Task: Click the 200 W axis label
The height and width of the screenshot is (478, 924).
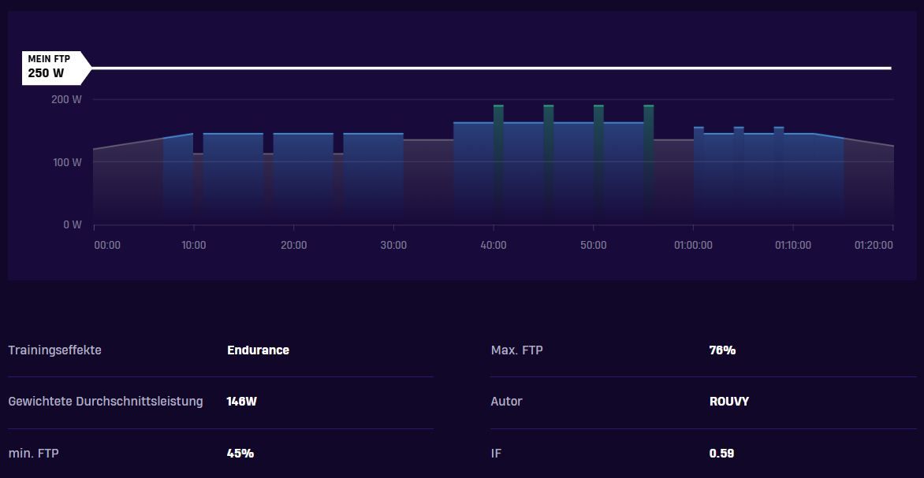Action: pos(66,99)
